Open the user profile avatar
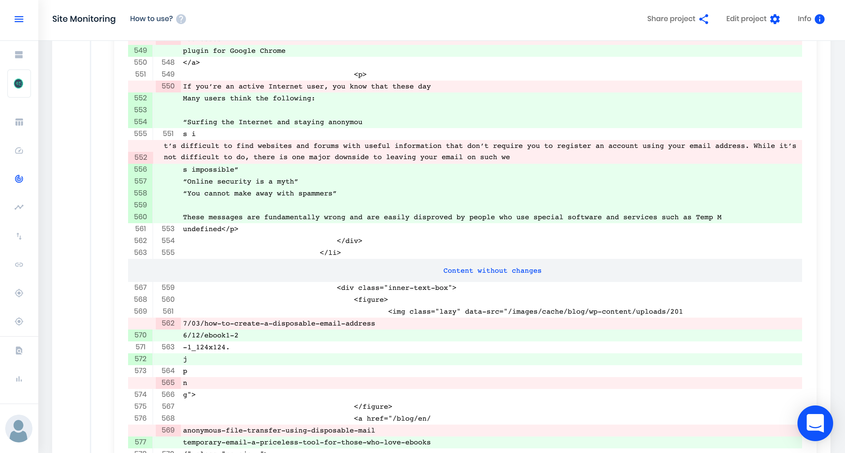This screenshot has height=453, width=845. pyautogui.click(x=19, y=429)
